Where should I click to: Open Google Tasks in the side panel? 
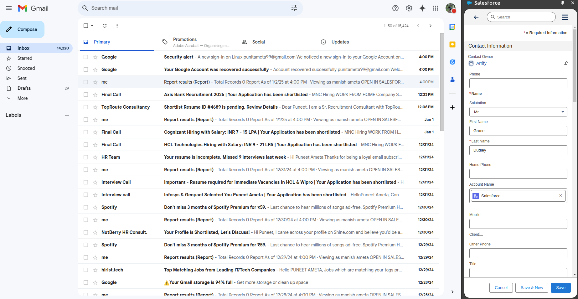pos(452,62)
